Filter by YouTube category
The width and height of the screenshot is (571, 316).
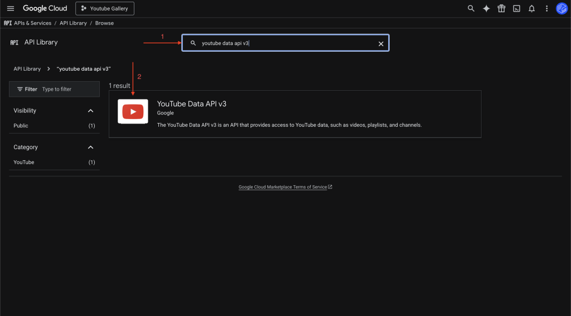(x=24, y=162)
